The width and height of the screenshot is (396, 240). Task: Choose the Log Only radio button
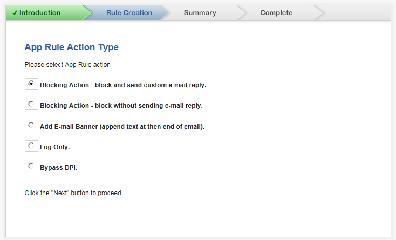pos(31,146)
